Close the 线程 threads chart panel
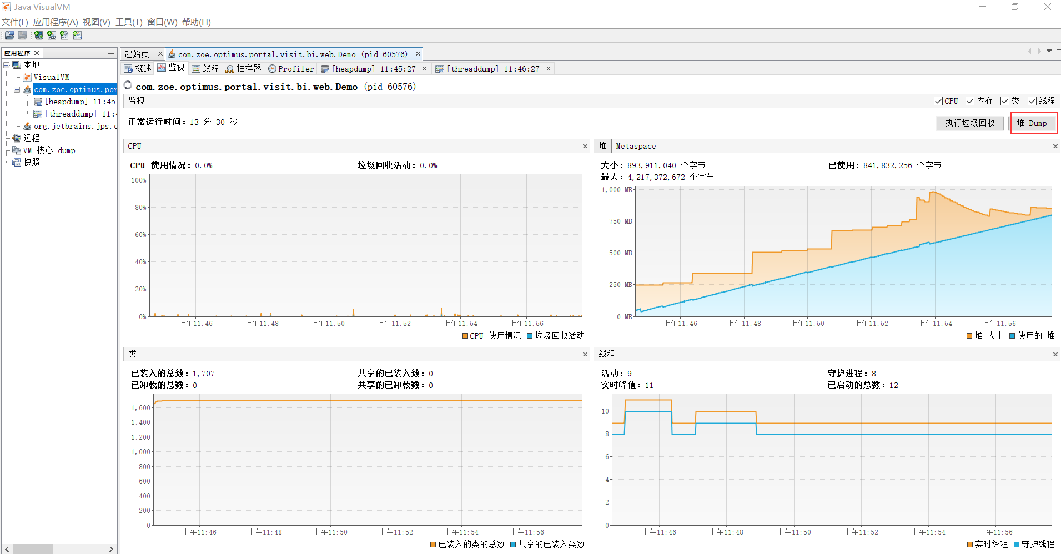The width and height of the screenshot is (1061, 554). pyautogui.click(x=1055, y=354)
